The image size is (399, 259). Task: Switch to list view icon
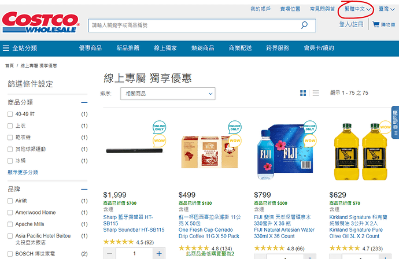(x=316, y=93)
